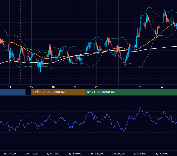177x156 pixels.
Task: Click the blue session bar before London
Action: click(x=13, y=92)
